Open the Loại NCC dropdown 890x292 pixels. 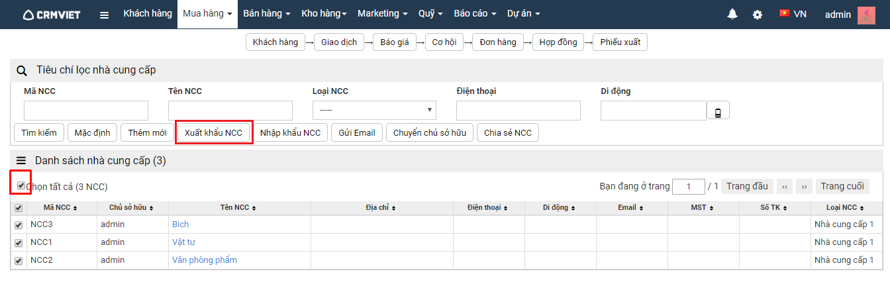(374, 111)
